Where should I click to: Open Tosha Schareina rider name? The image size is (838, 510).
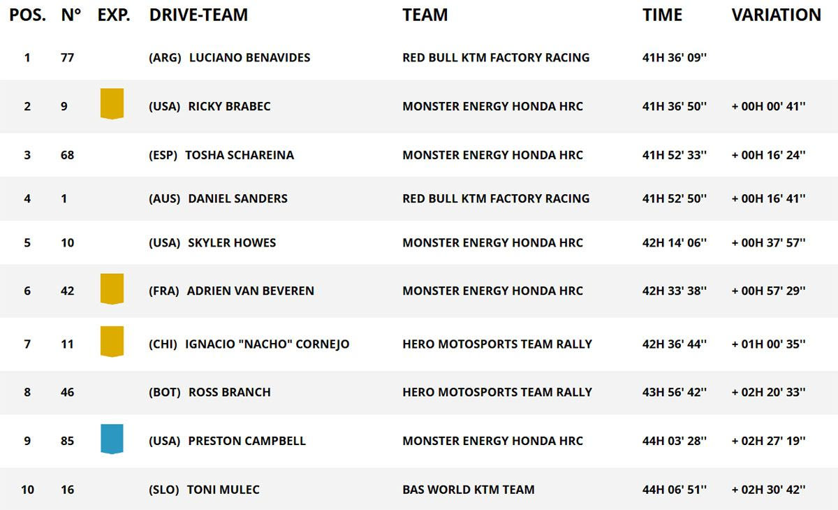tap(239, 155)
